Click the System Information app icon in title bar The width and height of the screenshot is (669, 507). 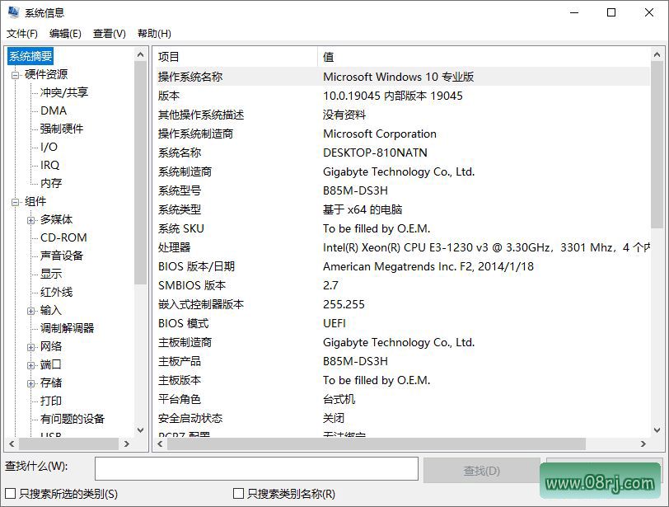click(13, 12)
